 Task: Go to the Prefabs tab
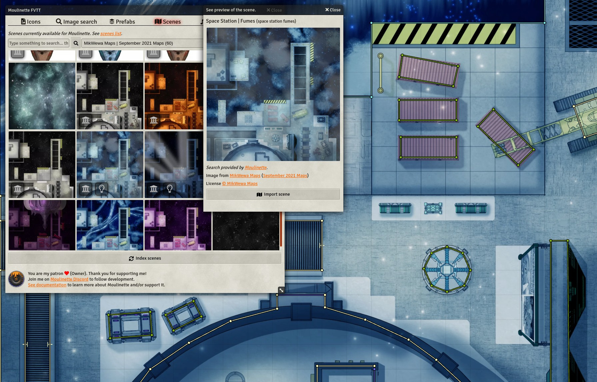point(122,22)
